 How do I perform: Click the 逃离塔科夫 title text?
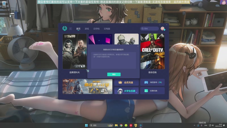click(x=75, y=72)
